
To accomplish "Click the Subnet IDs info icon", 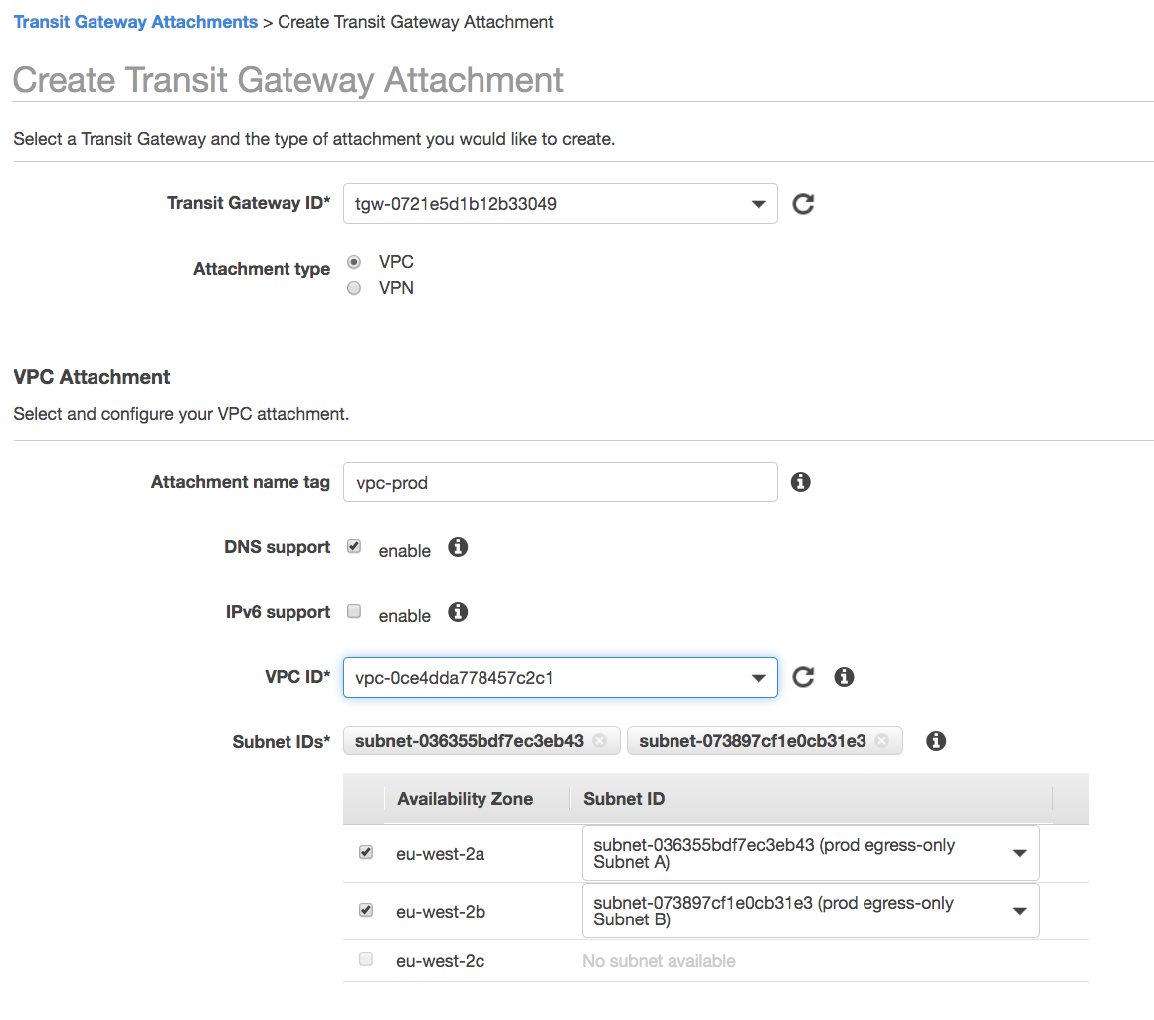I will point(935,740).
